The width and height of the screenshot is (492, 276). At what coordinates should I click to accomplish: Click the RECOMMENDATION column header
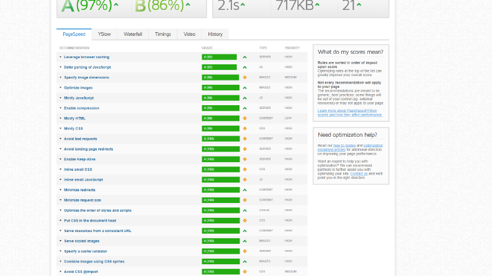[74, 48]
